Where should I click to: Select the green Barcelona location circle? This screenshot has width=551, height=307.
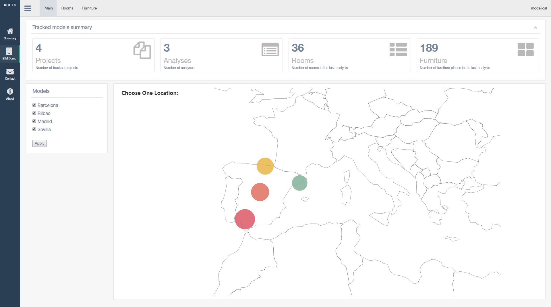click(x=300, y=183)
